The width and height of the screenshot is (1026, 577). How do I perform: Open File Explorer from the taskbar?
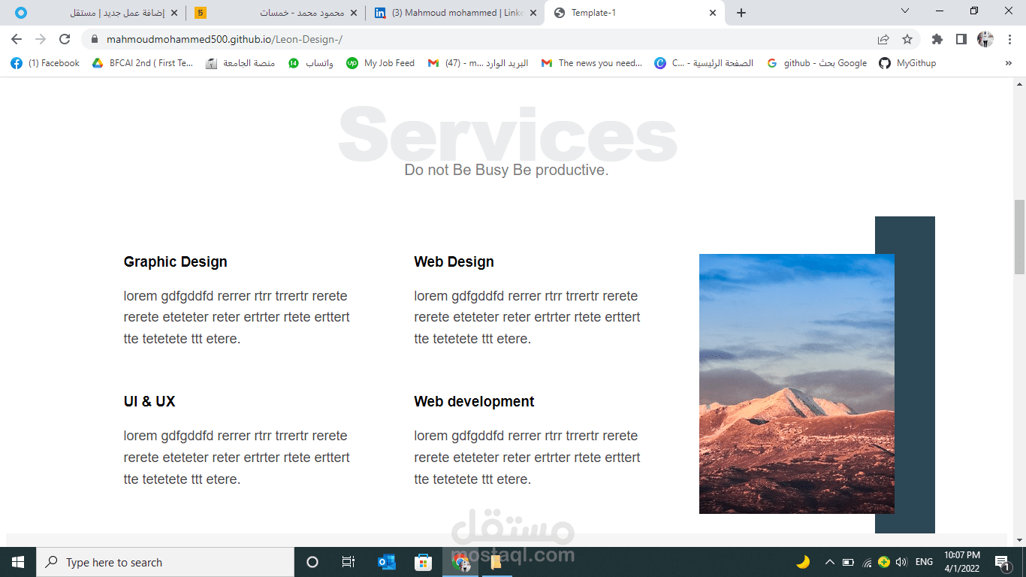(x=496, y=562)
